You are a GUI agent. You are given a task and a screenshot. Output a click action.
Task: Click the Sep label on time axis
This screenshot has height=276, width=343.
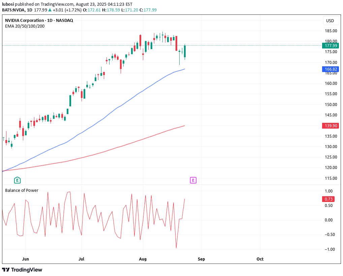coord(201,259)
